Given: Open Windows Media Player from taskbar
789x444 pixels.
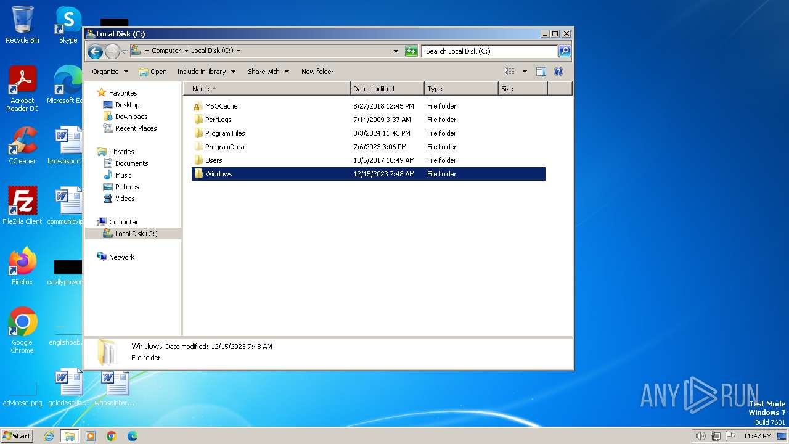Looking at the screenshot, I should (91, 436).
